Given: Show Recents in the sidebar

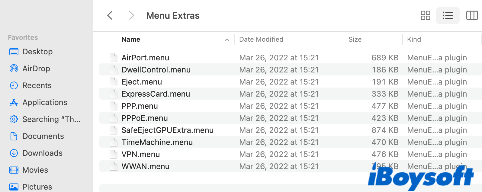Looking at the screenshot, I should (x=37, y=85).
